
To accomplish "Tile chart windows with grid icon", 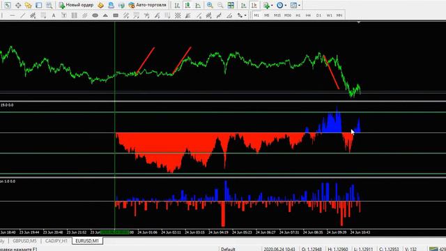I will tap(231, 5).
